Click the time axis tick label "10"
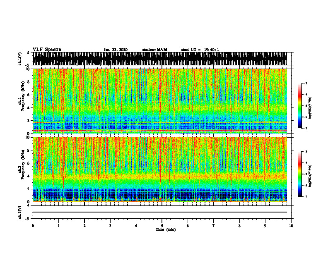Screen dimensions: 328x253 point(291,226)
